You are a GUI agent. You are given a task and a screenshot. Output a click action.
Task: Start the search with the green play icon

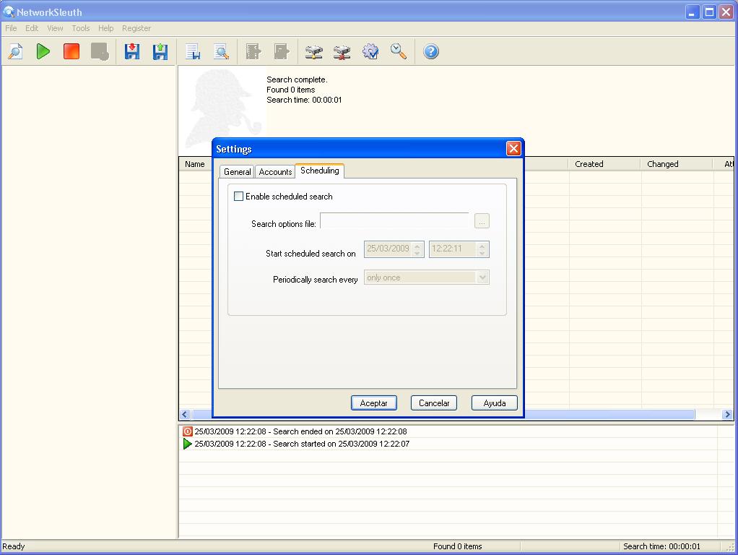tap(43, 51)
